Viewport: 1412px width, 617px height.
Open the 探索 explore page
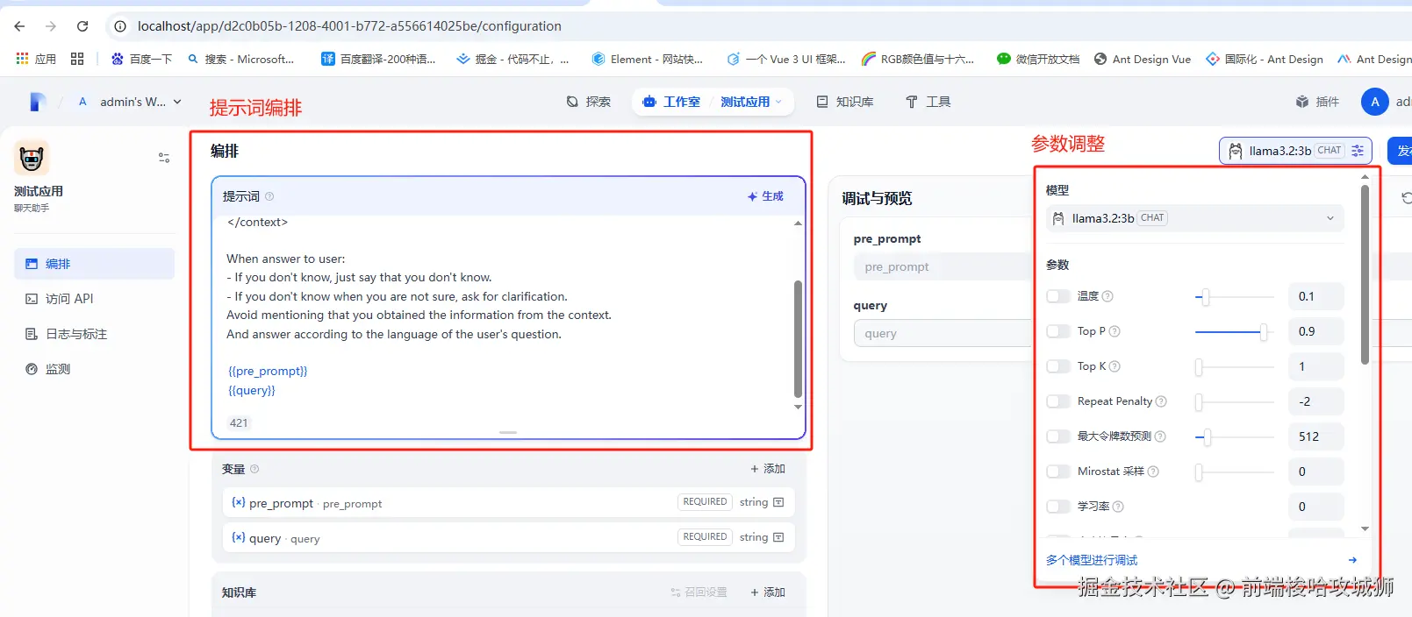[x=588, y=102]
